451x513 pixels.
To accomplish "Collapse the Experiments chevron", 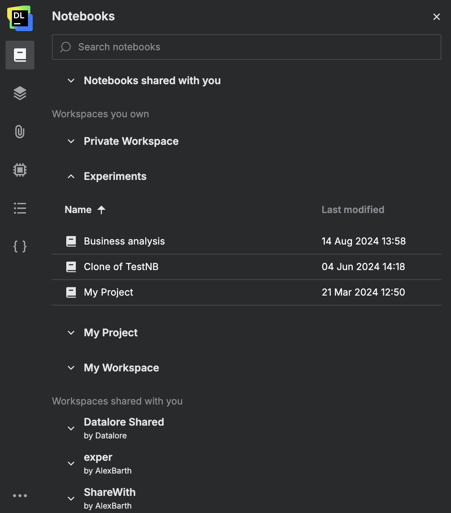I will point(71,176).
